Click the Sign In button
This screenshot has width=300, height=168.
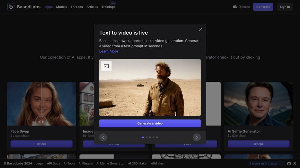tap(285, 7)
